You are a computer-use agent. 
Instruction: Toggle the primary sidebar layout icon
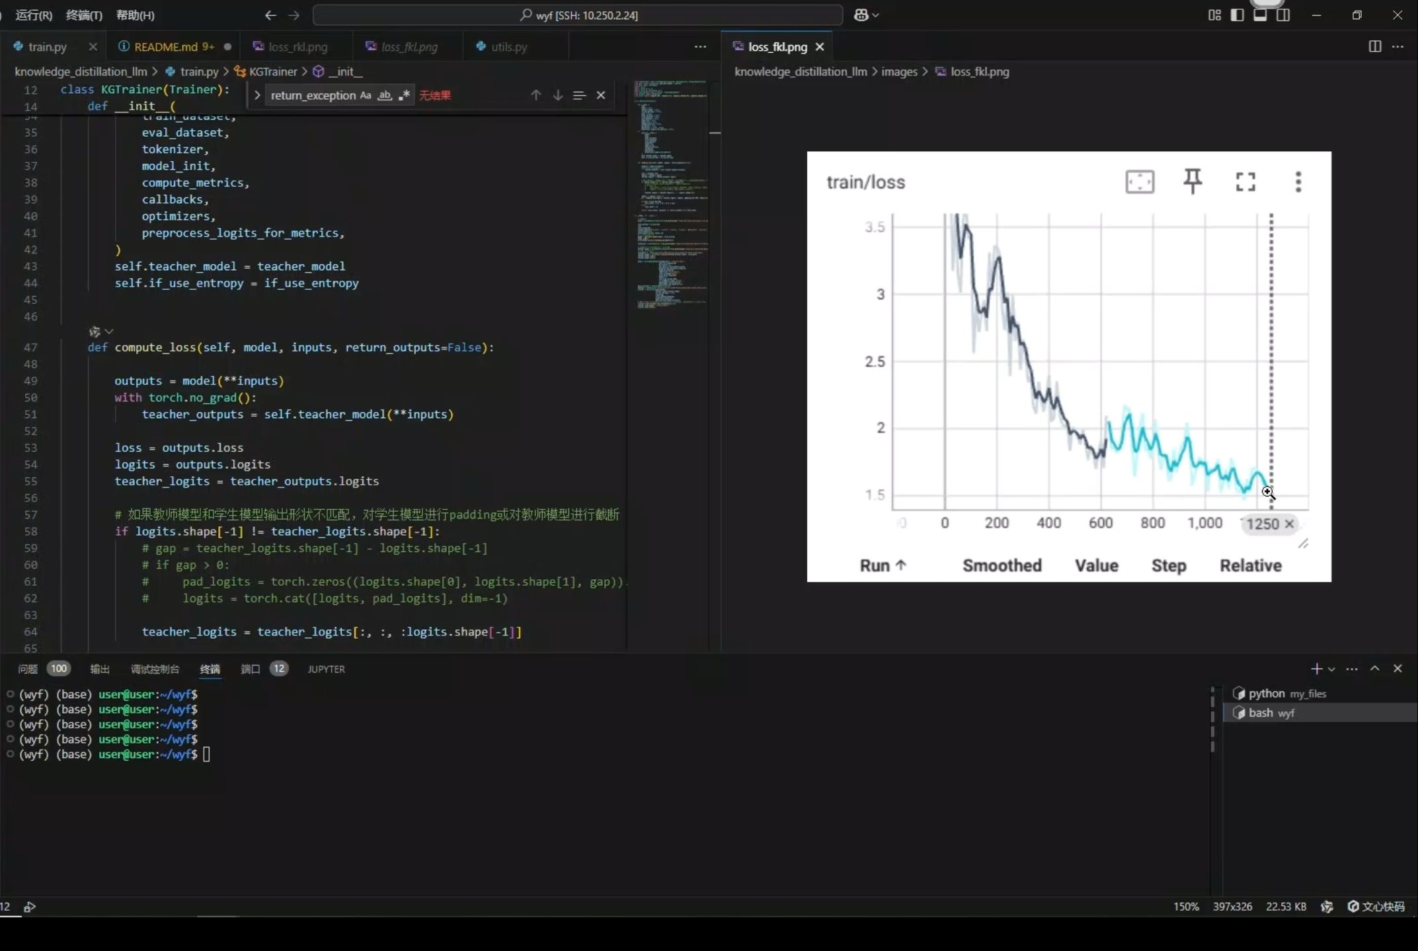coord(1237,15)
